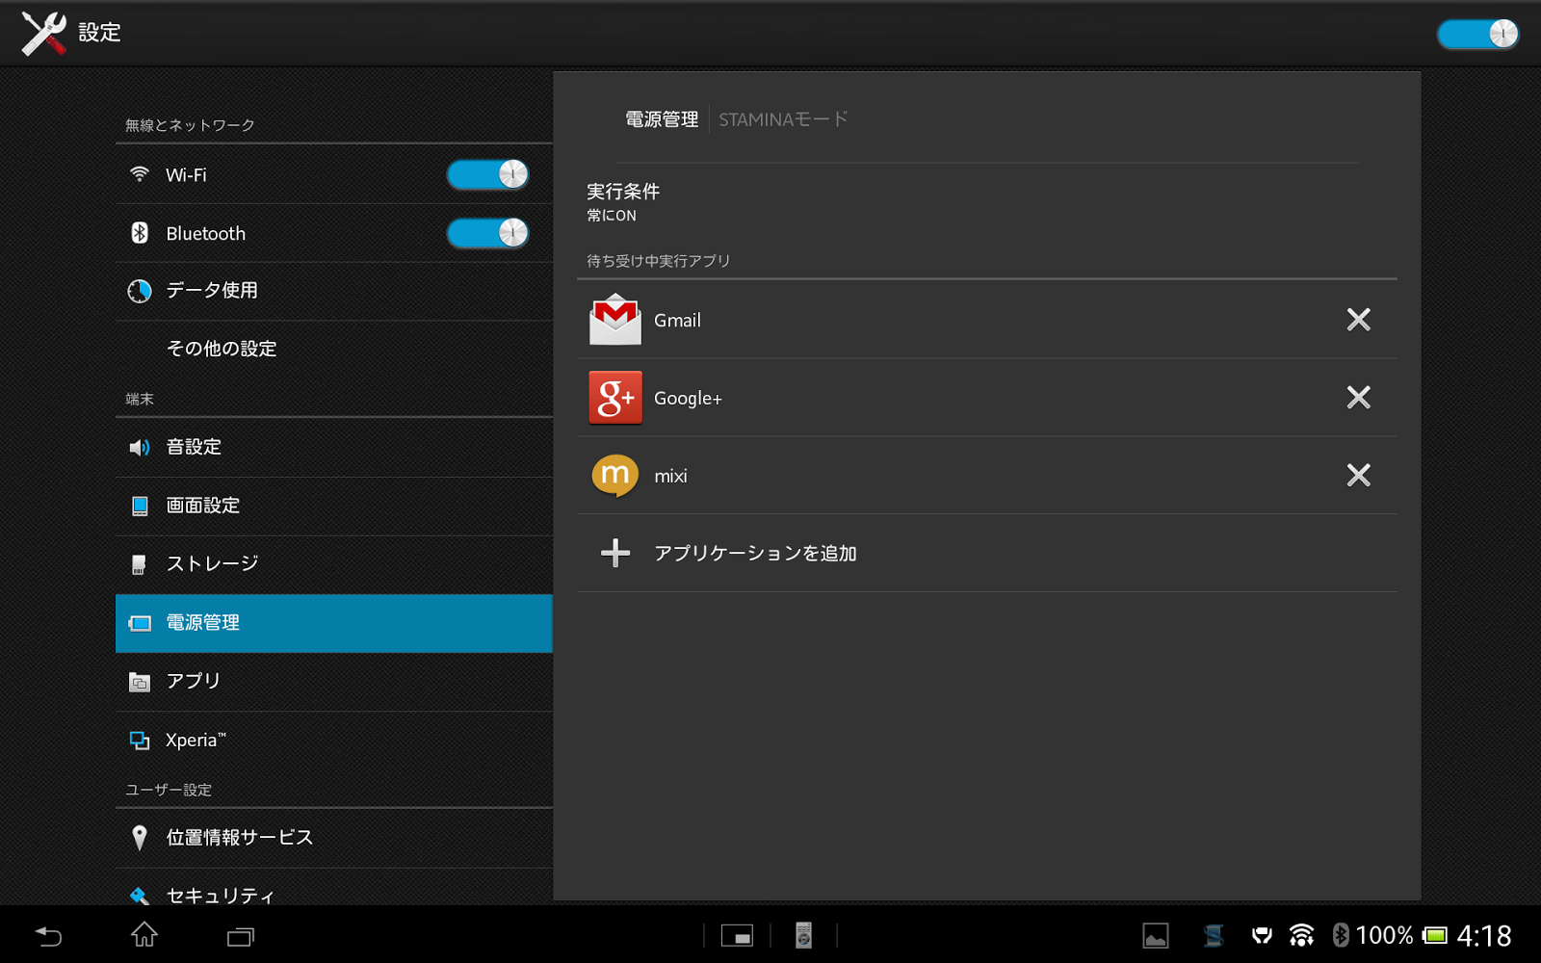Tap the mixi app icon
The width and height of the screenshot is (1541, 963).
pos(615,475)
